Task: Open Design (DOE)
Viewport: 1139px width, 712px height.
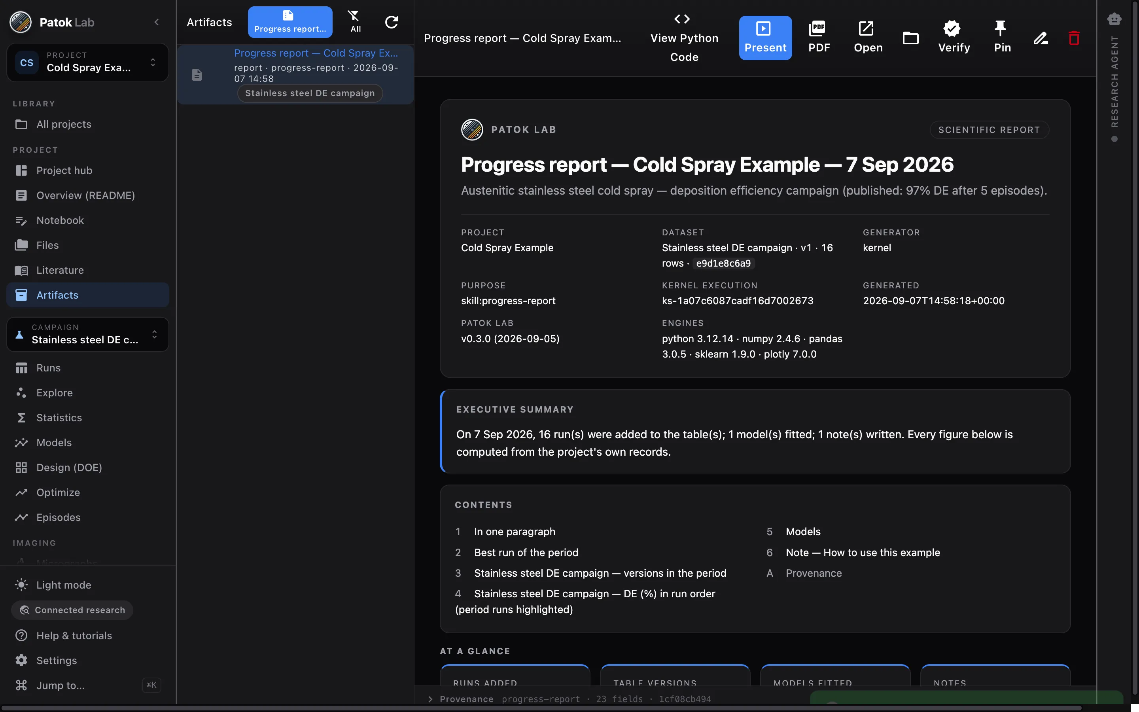Action: (x=87, y=468)
